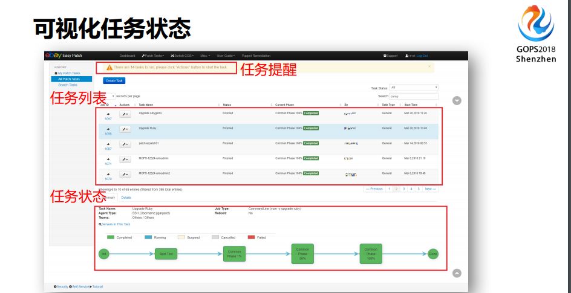Select the 'patch appatch01' task name
Viewport: 571px width, 293px height.
tap(149, 143)
